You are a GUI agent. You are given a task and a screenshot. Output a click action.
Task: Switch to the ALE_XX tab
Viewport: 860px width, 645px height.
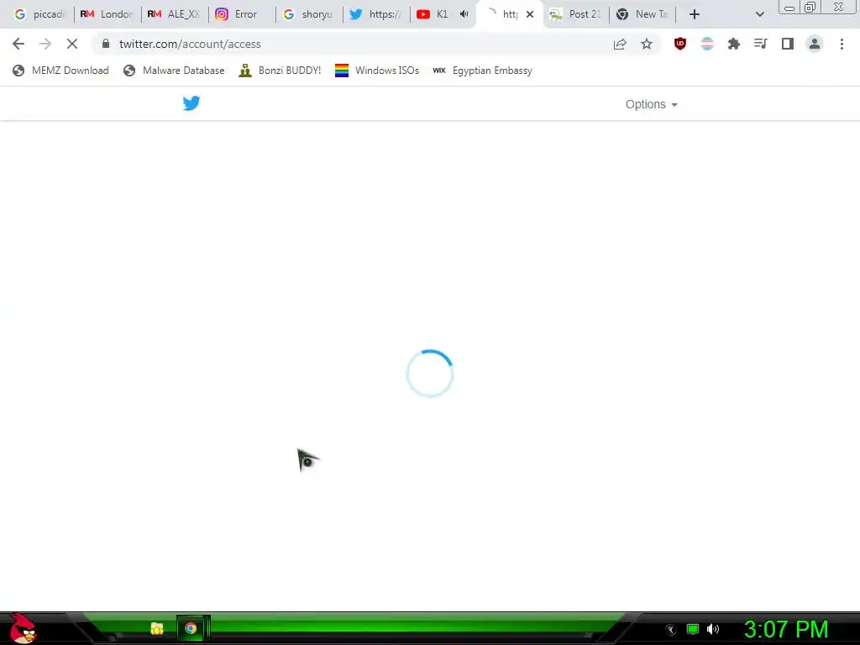click(x=175, y=14)
